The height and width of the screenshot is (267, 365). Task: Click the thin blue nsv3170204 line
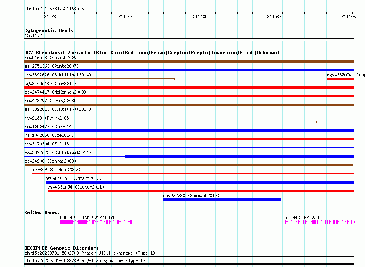point(189,148)
